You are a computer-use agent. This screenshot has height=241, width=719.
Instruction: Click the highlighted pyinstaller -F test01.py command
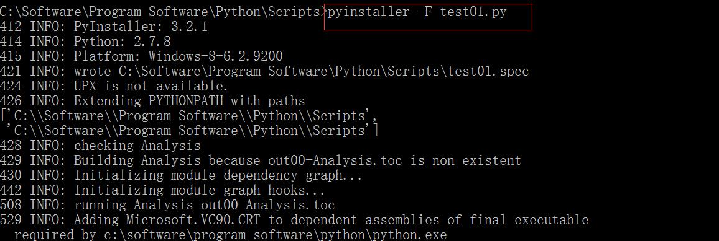click(417, 12)
